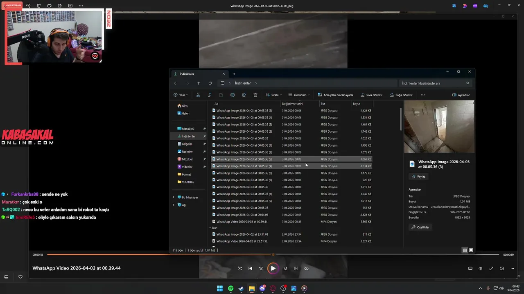
Task: Select file WhatsApp Image 2026-04-03 at 00.04.09
Action: pyautogui.click(x=291, y=215)
